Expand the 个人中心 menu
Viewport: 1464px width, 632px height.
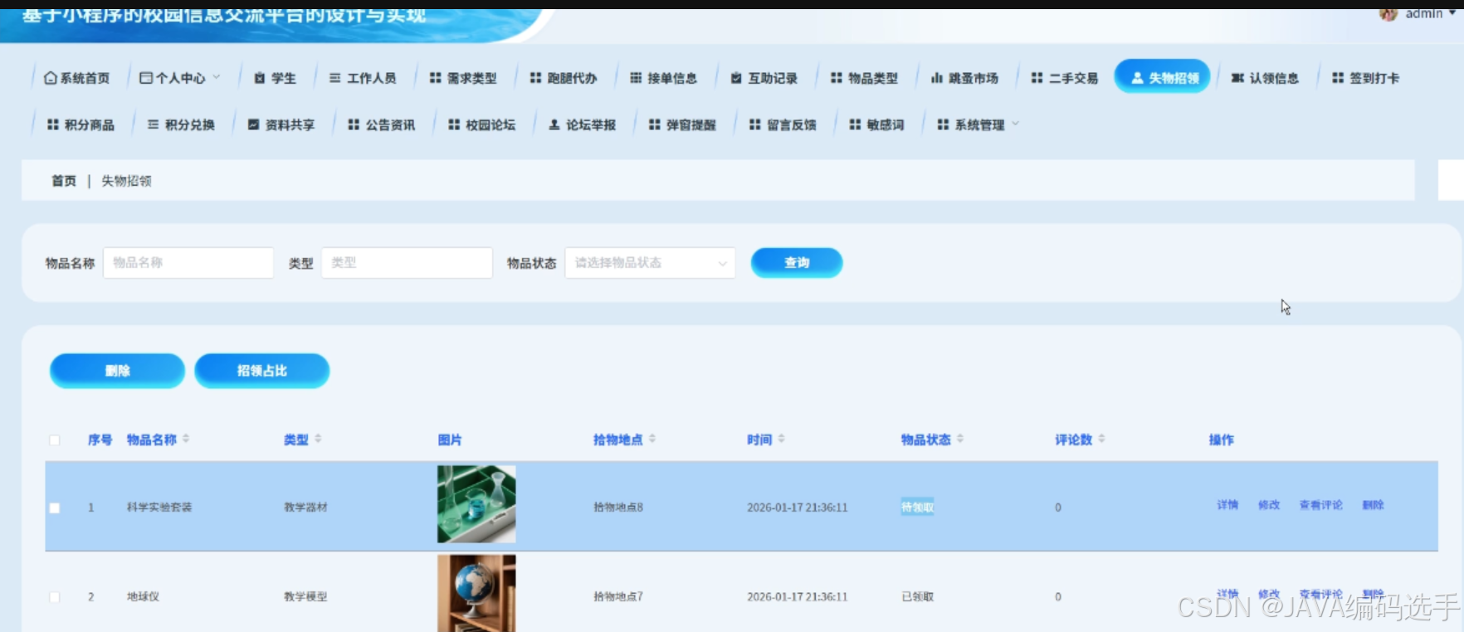[x=180, y=78]
